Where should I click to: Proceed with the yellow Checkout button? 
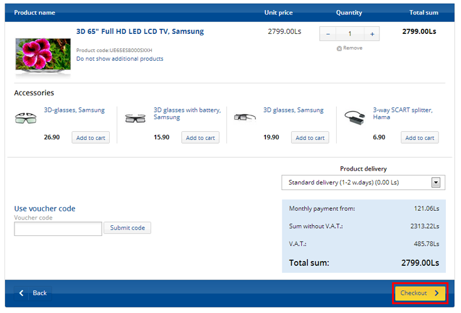420,293
